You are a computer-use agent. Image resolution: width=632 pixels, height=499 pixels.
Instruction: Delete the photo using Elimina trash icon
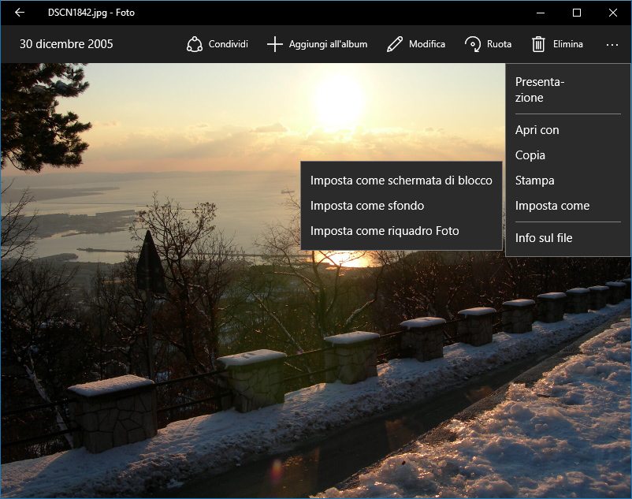539,44
